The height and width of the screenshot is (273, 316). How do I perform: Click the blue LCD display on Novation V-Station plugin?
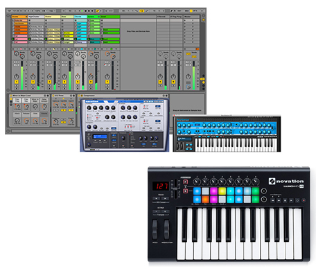[x=100, y=136]
